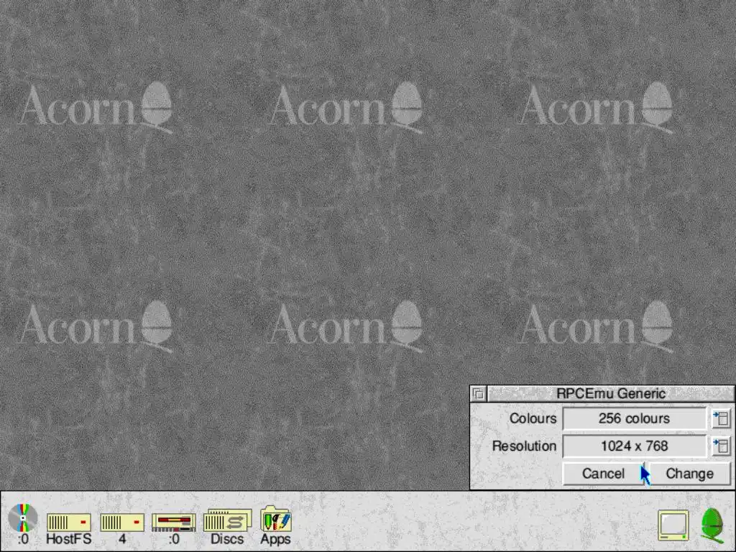Open the Colours pop-up menu

[x=721, y=418]
